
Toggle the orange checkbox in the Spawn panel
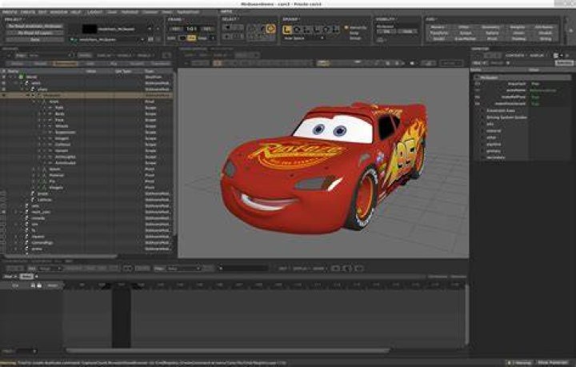pos(346,27)
